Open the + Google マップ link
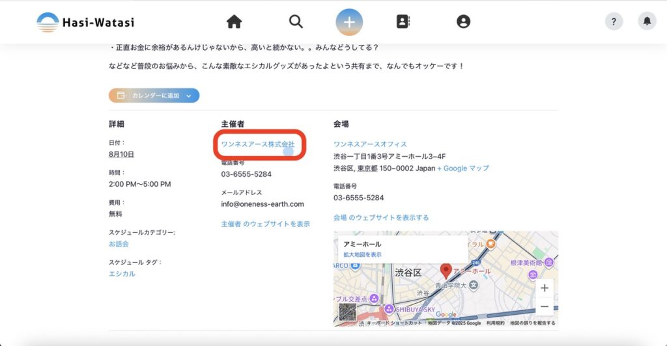667x346 pixels. coord(462,168)
